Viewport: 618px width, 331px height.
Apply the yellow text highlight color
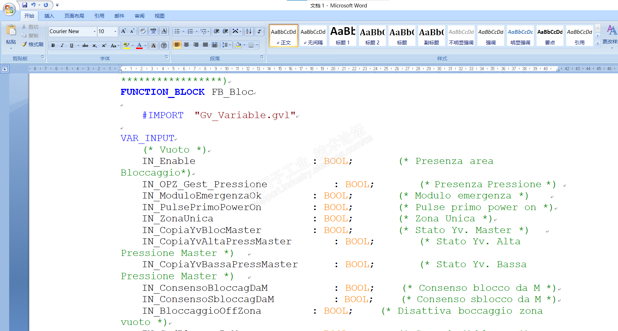(x=126, y=45)
